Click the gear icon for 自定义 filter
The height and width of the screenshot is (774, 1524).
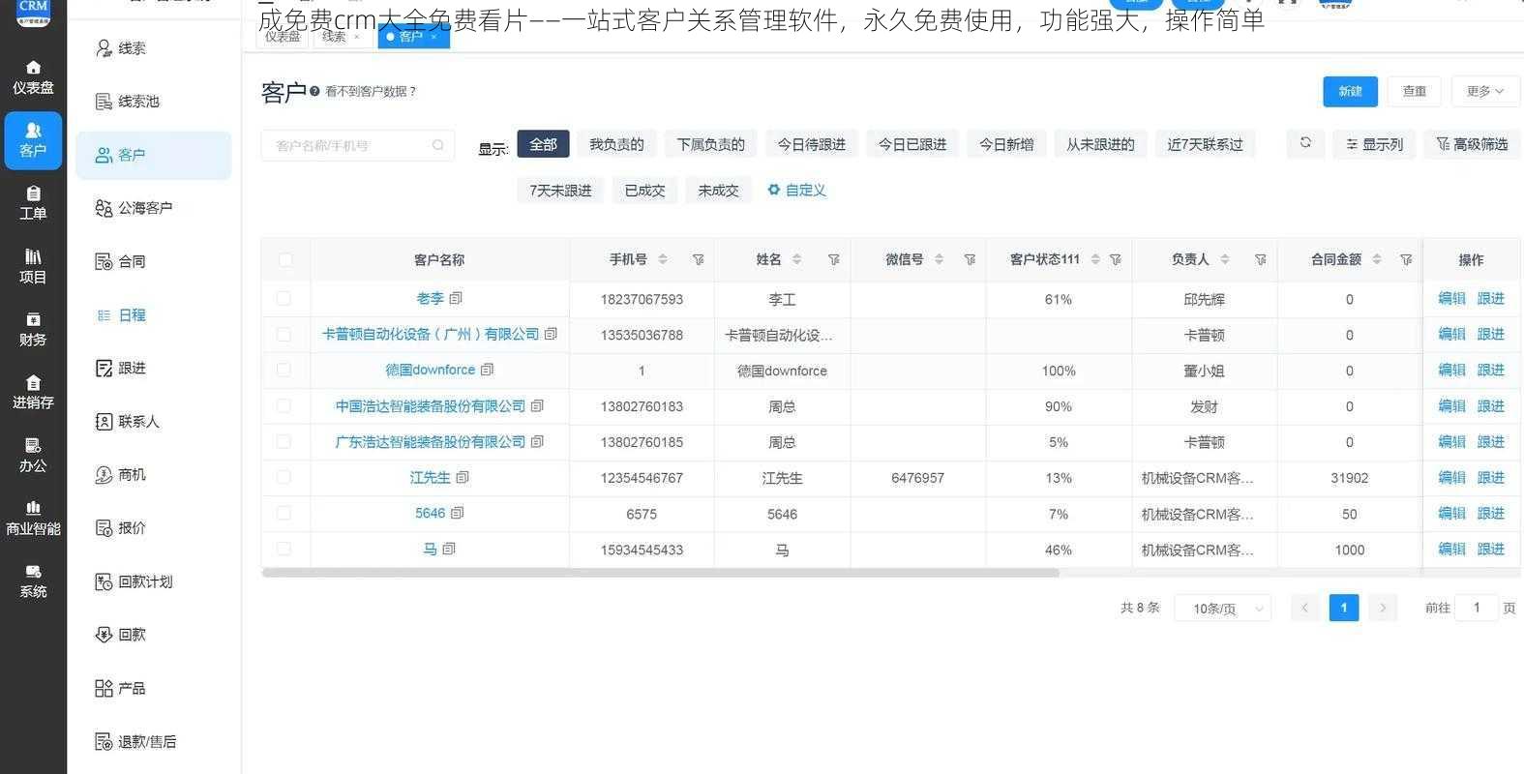(x=773, y=190)
